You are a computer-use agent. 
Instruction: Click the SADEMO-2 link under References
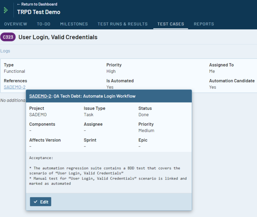coord(14,87)
